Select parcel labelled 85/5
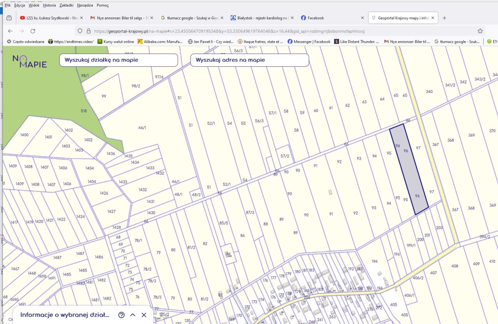This screenshot has width=498, height=324. (x=224, y=223)
